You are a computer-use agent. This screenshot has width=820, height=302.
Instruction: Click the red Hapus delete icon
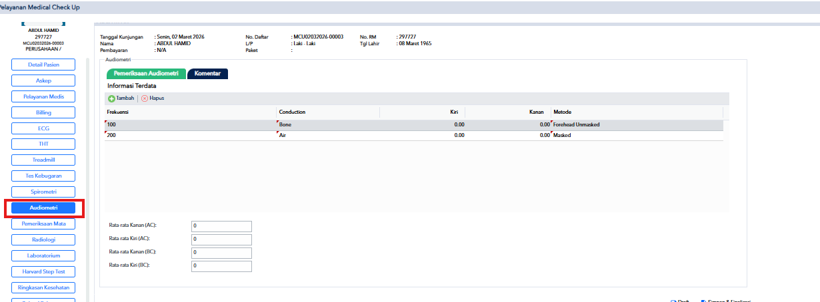[x=144, y=98]
